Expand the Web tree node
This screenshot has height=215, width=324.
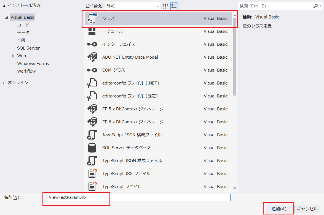point(13,56)
